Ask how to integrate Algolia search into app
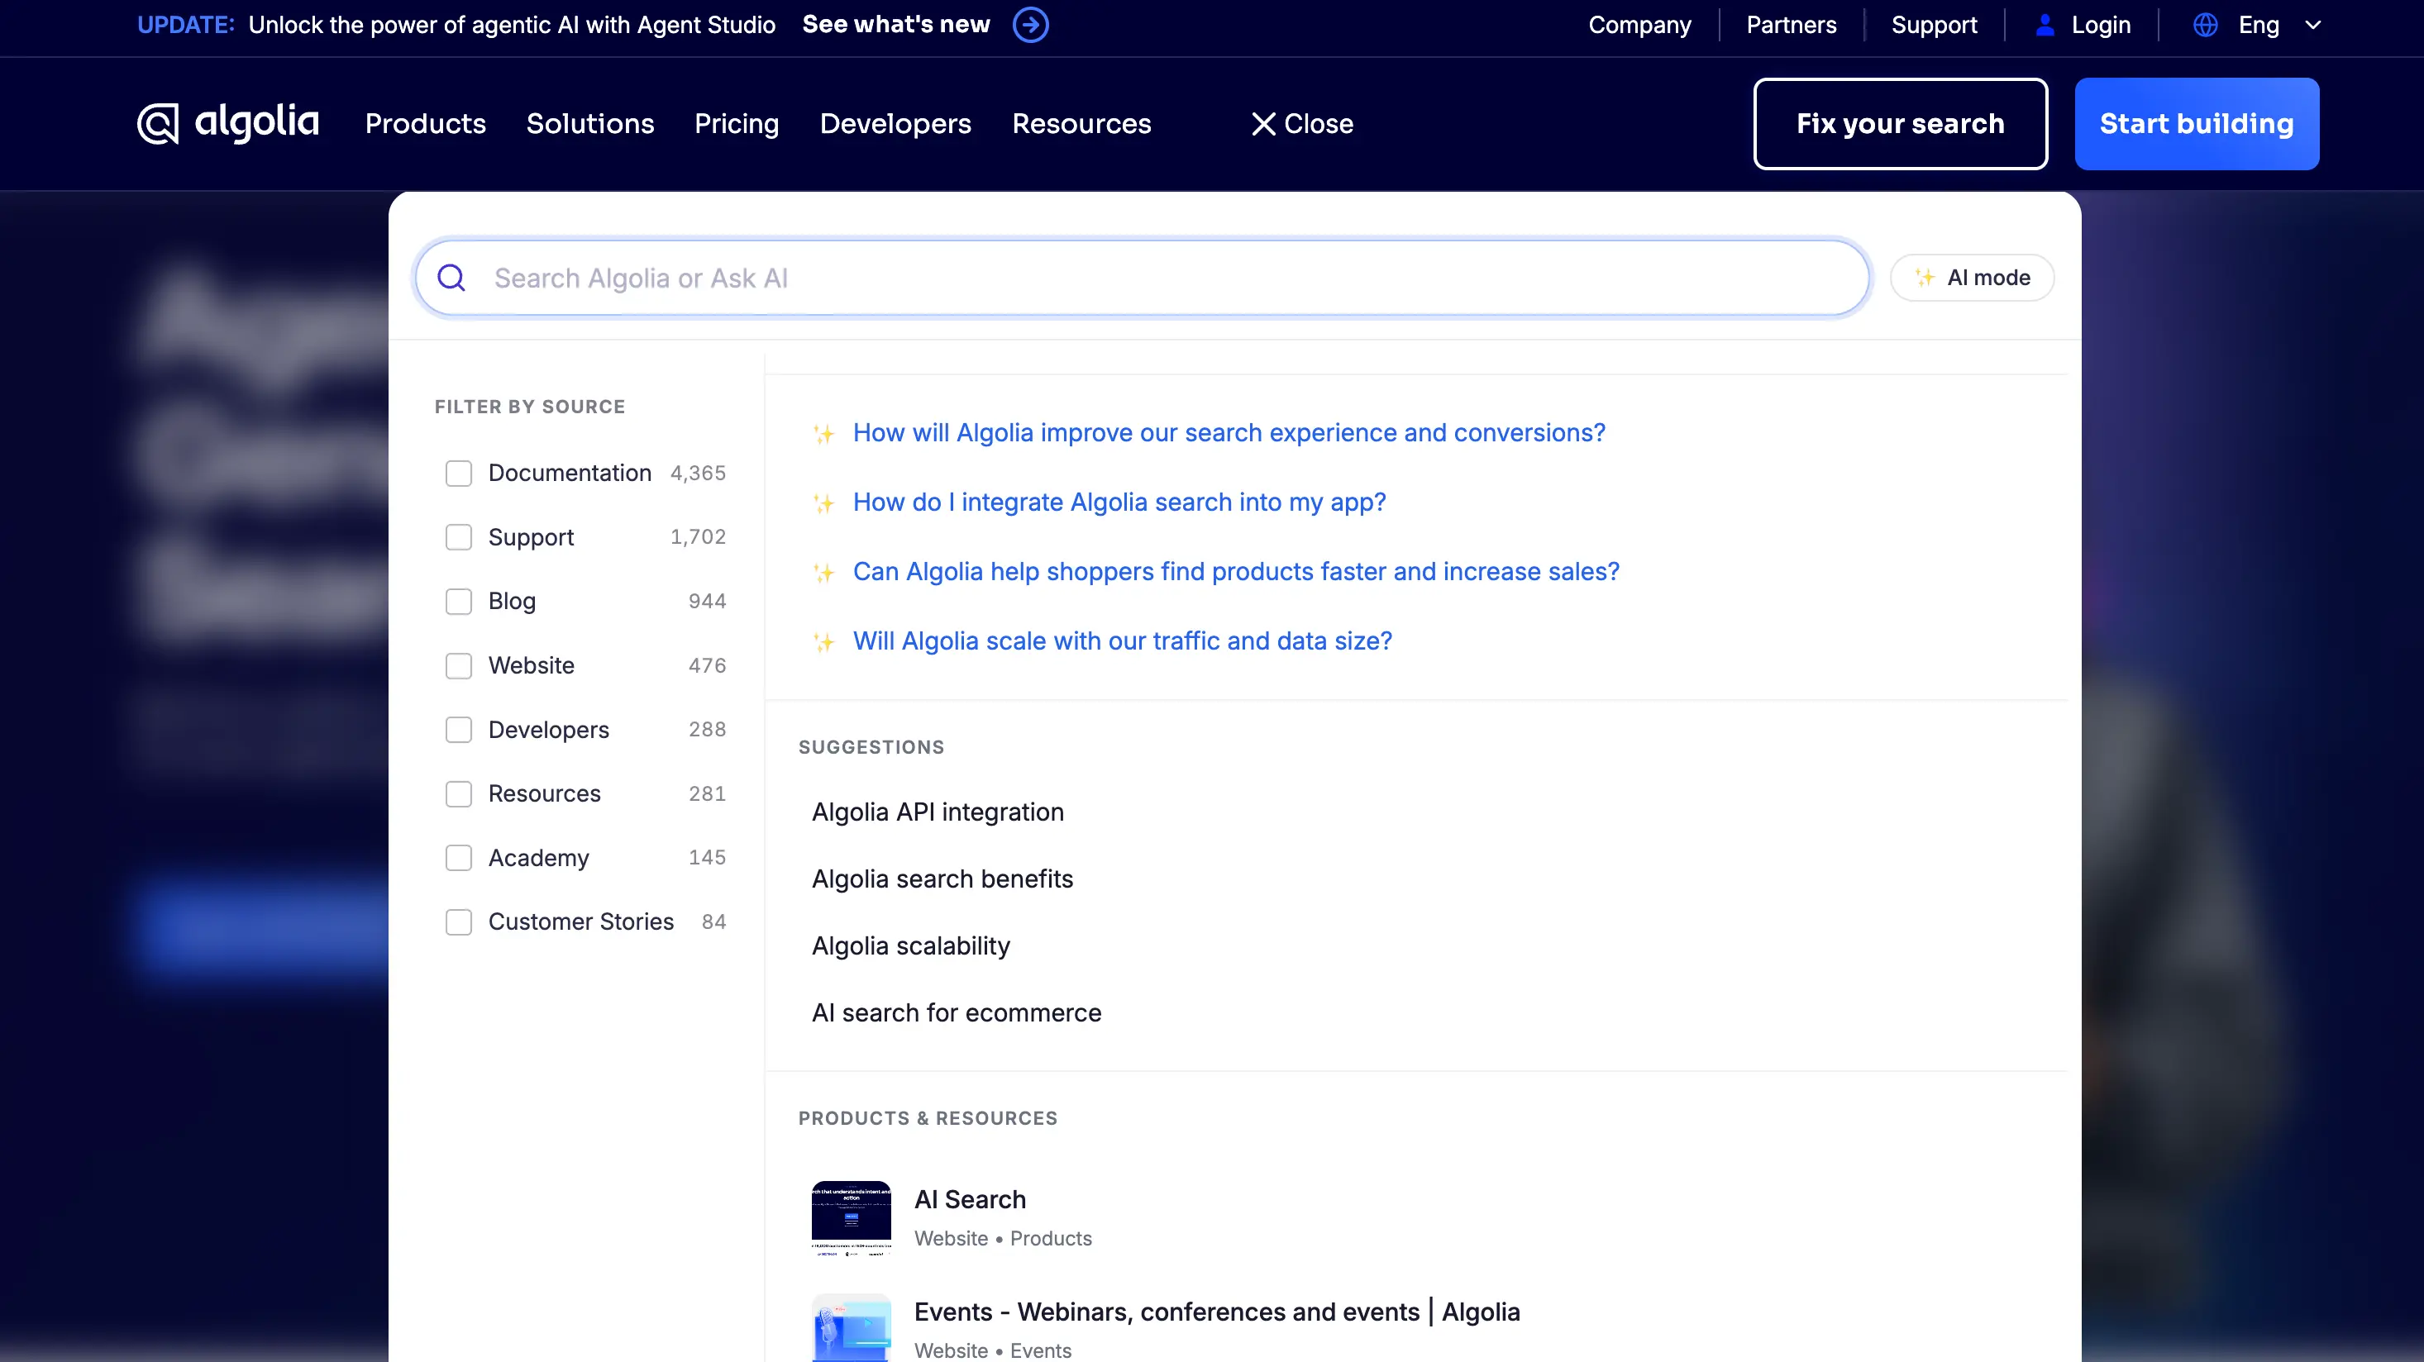The height and width of the screenshot is (1362, 2424). (x=1119, y=502)
